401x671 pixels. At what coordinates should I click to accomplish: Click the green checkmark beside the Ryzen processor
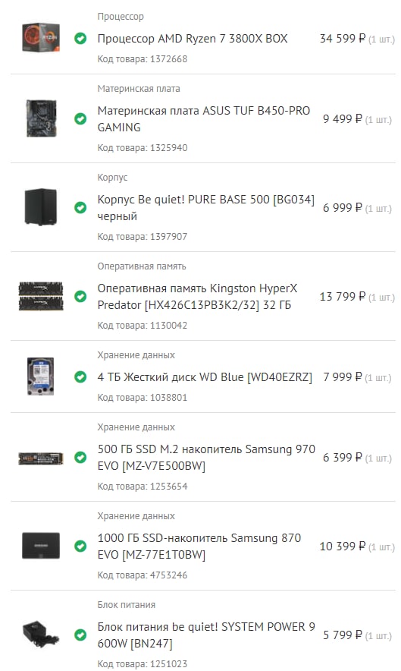[80, 39]
